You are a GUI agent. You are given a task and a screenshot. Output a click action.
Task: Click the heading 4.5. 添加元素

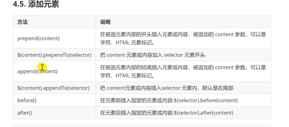coord(36,5)
